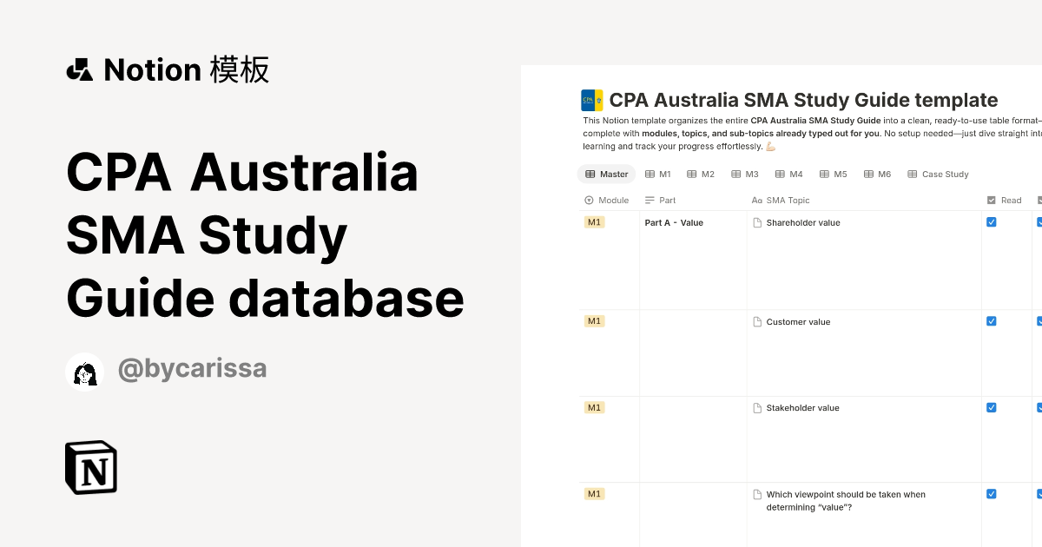Screen dimensions: 1042x547
Task: Click the Shareholder value page icon
Action: 757,223
